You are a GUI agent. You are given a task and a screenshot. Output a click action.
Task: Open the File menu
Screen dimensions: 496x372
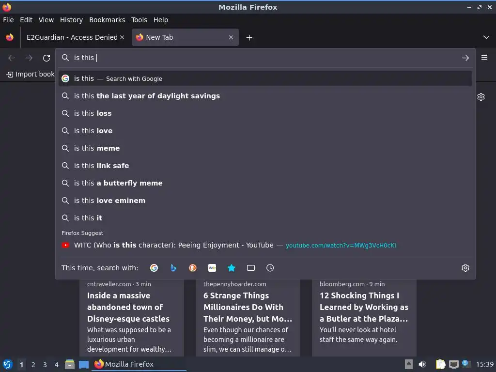[x=8, y=20]
